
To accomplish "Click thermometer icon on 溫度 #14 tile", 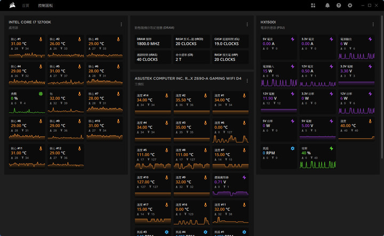I will (x=166, y=96).
